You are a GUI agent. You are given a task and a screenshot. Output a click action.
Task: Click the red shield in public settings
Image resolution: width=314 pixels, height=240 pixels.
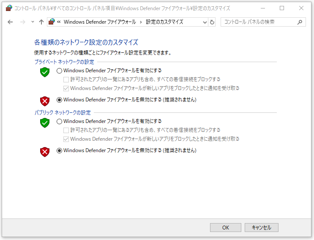[45, 152]
